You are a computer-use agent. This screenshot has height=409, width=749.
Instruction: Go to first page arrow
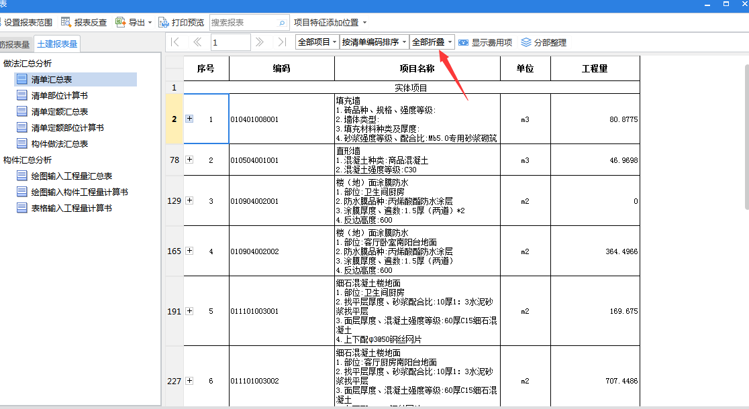[x=174, y=42]
